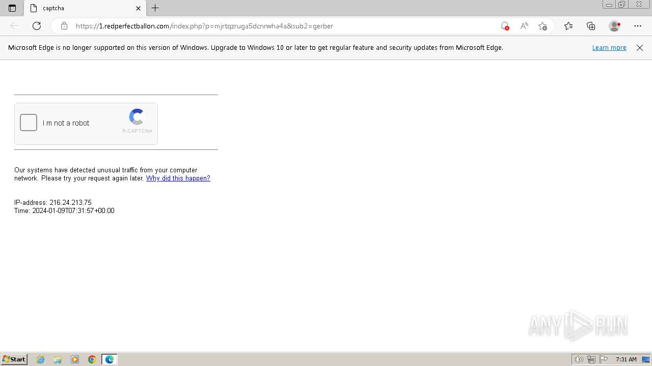The height and width of the screenshot is (366, 652).
Task: Add this page to favorites star icon
Action: 542,26
